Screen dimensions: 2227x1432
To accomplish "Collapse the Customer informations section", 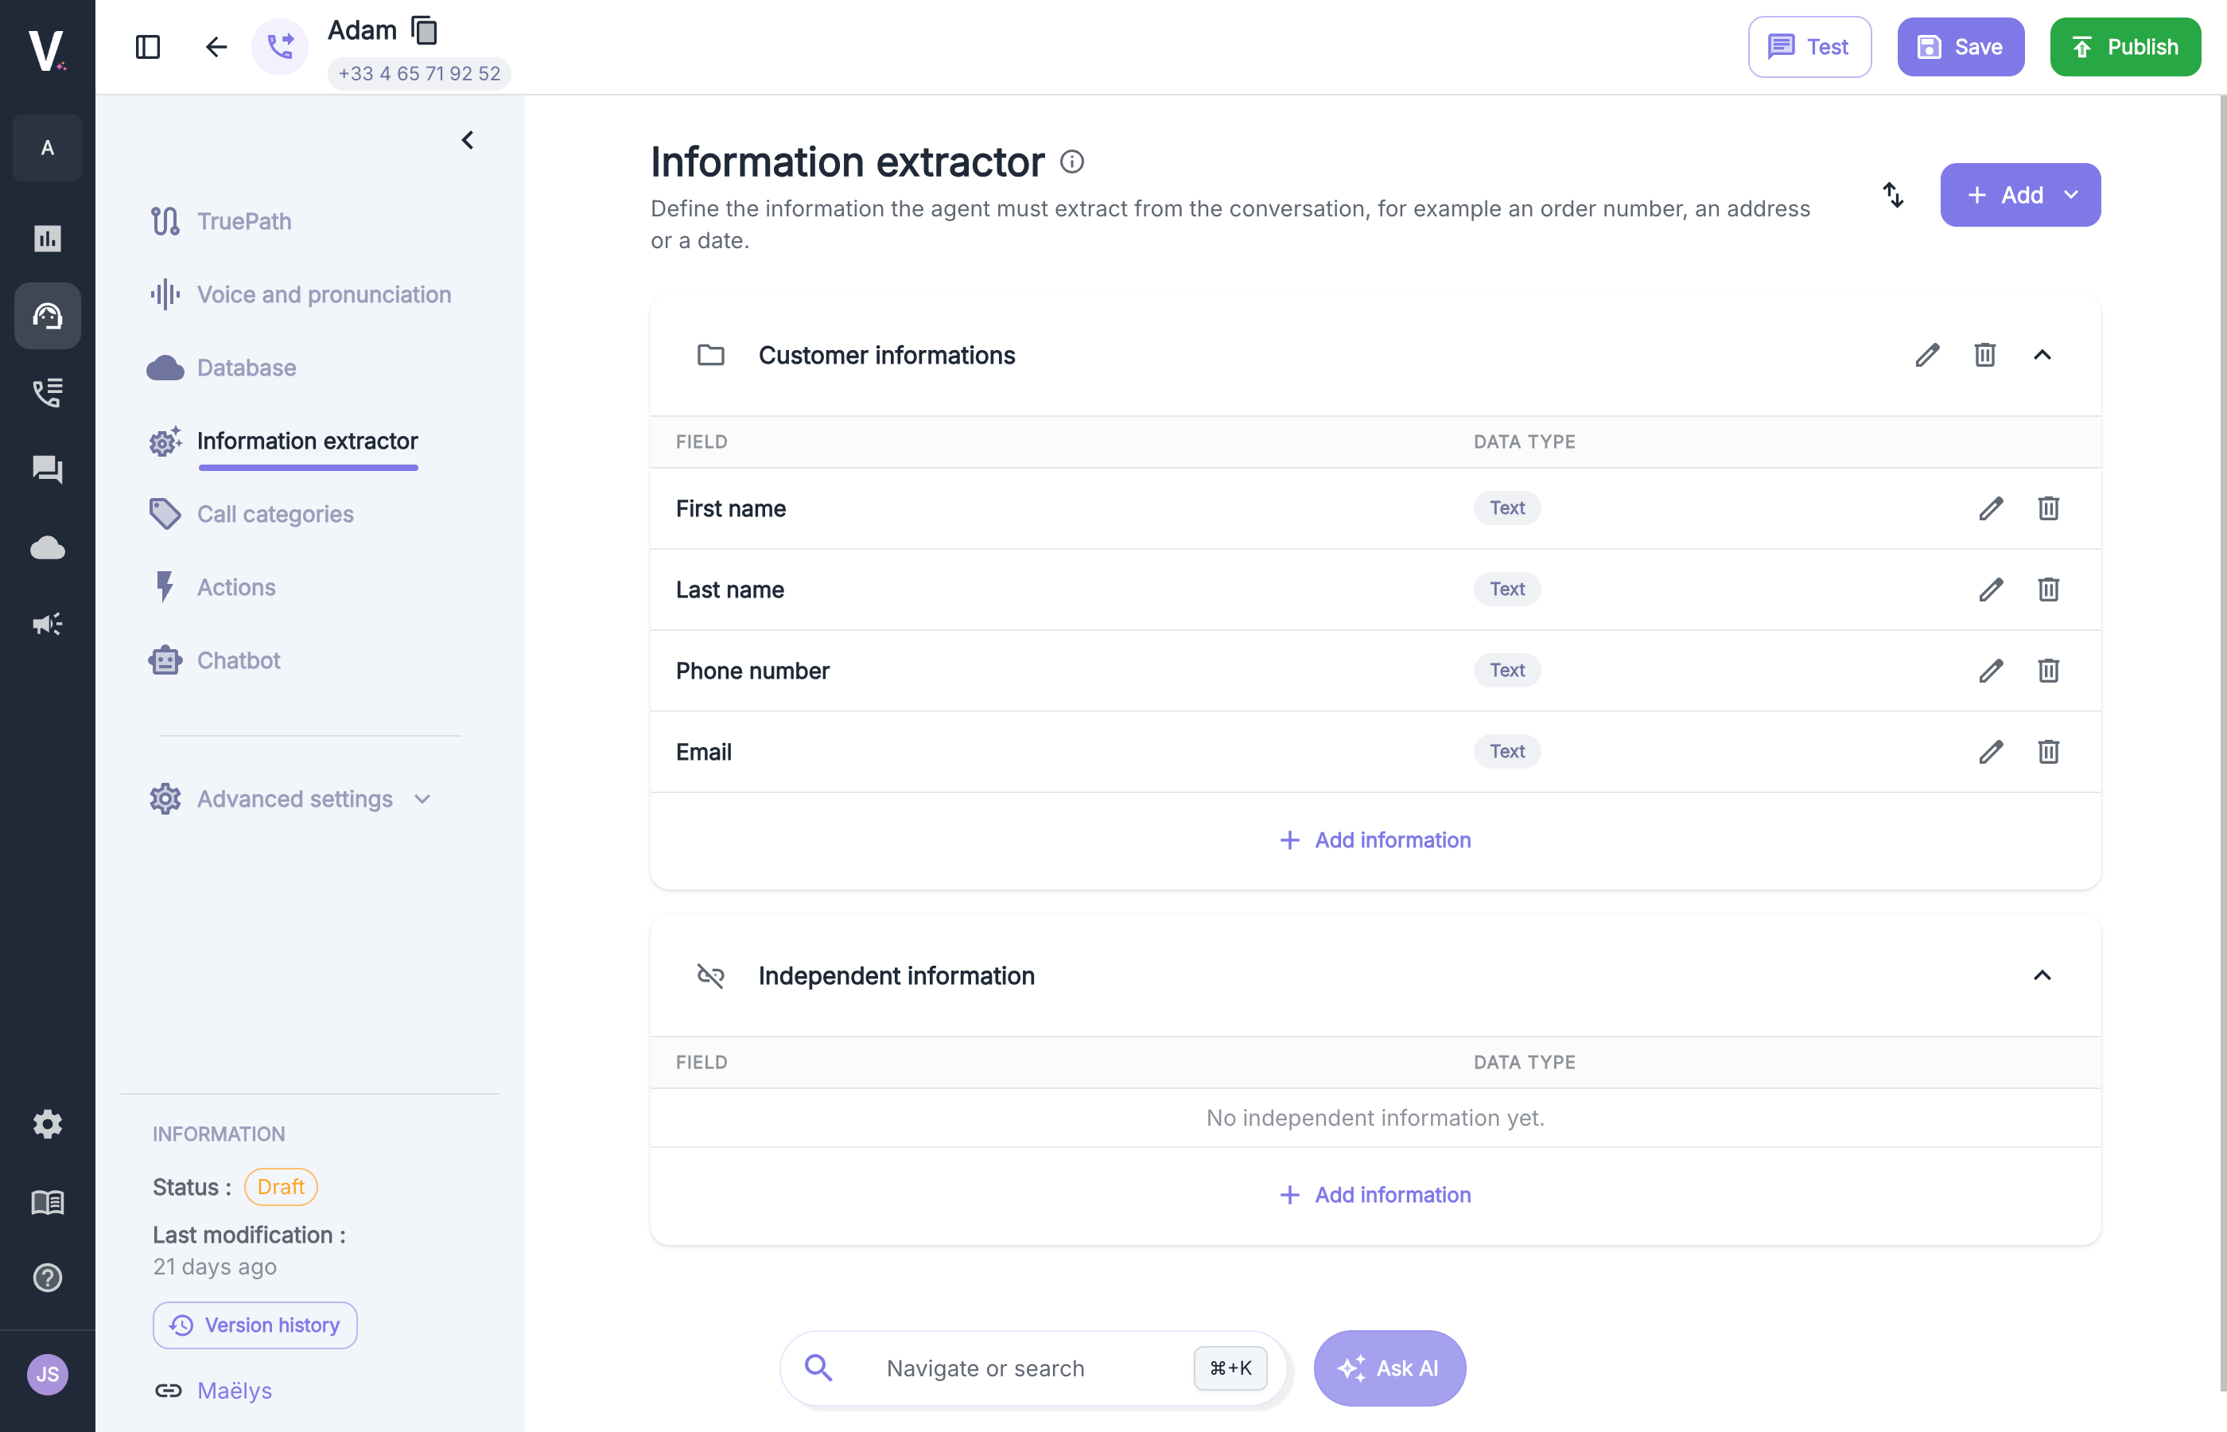I will tap(2042, 354).
